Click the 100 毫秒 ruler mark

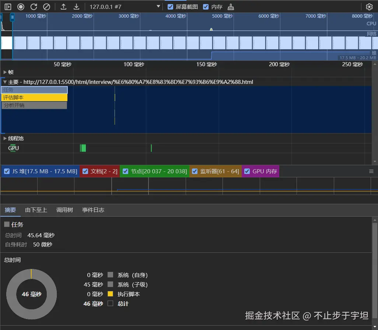tap(134, 64)
